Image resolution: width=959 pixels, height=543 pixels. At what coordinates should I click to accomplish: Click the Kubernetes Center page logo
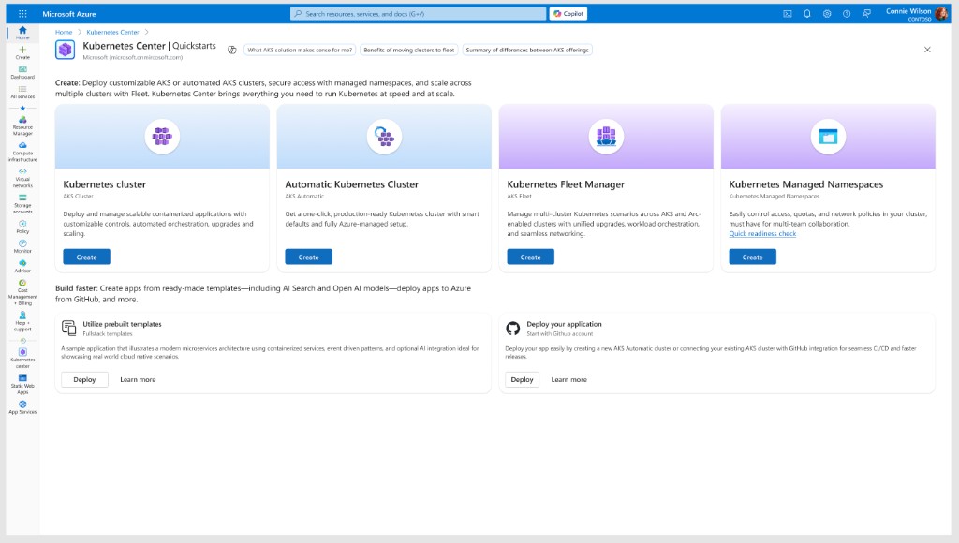tap(65, 50)
